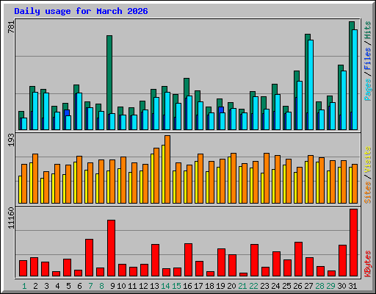Click the 'Files' legend label
Image resolution: width=376 pixels, height=294 pixels.
tap(368, 59)
